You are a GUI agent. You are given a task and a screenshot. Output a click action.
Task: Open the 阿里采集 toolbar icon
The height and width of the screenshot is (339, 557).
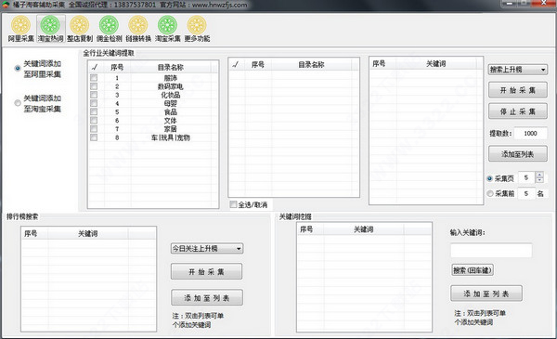pyautogui.click(x=20, y=29)
